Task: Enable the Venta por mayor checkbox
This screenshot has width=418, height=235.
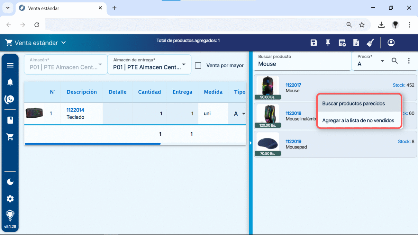Action: point(198,66)
